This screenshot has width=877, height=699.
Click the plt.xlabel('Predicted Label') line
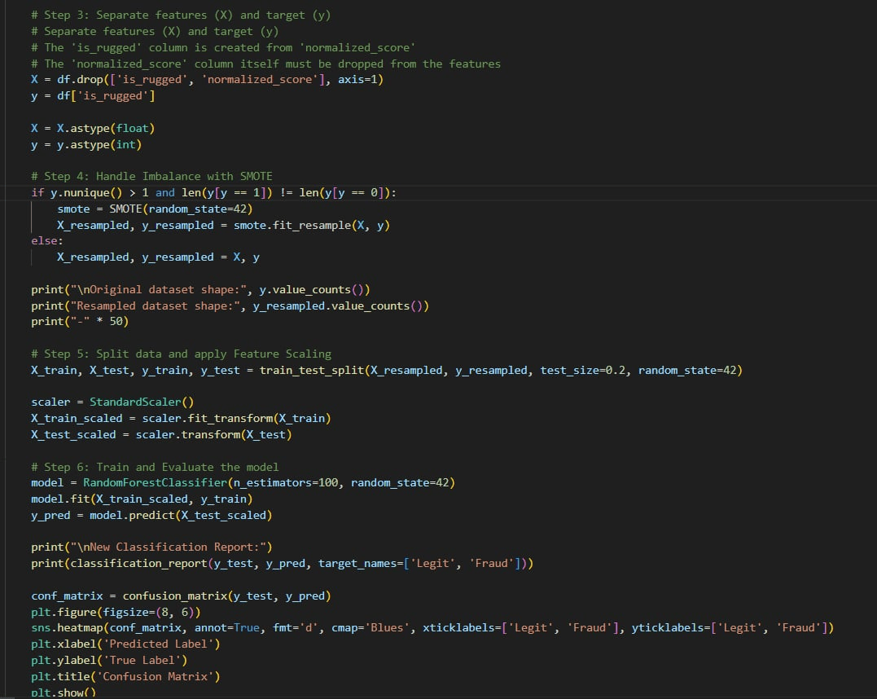point(126,644)
